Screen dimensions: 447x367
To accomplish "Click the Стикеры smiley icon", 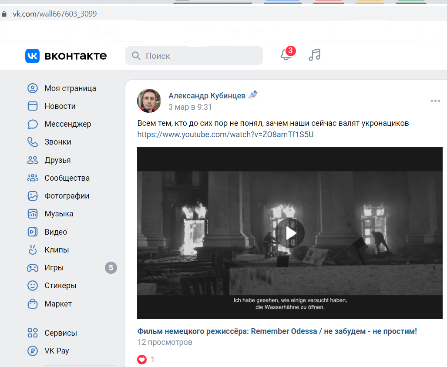I will pos(33,286).
